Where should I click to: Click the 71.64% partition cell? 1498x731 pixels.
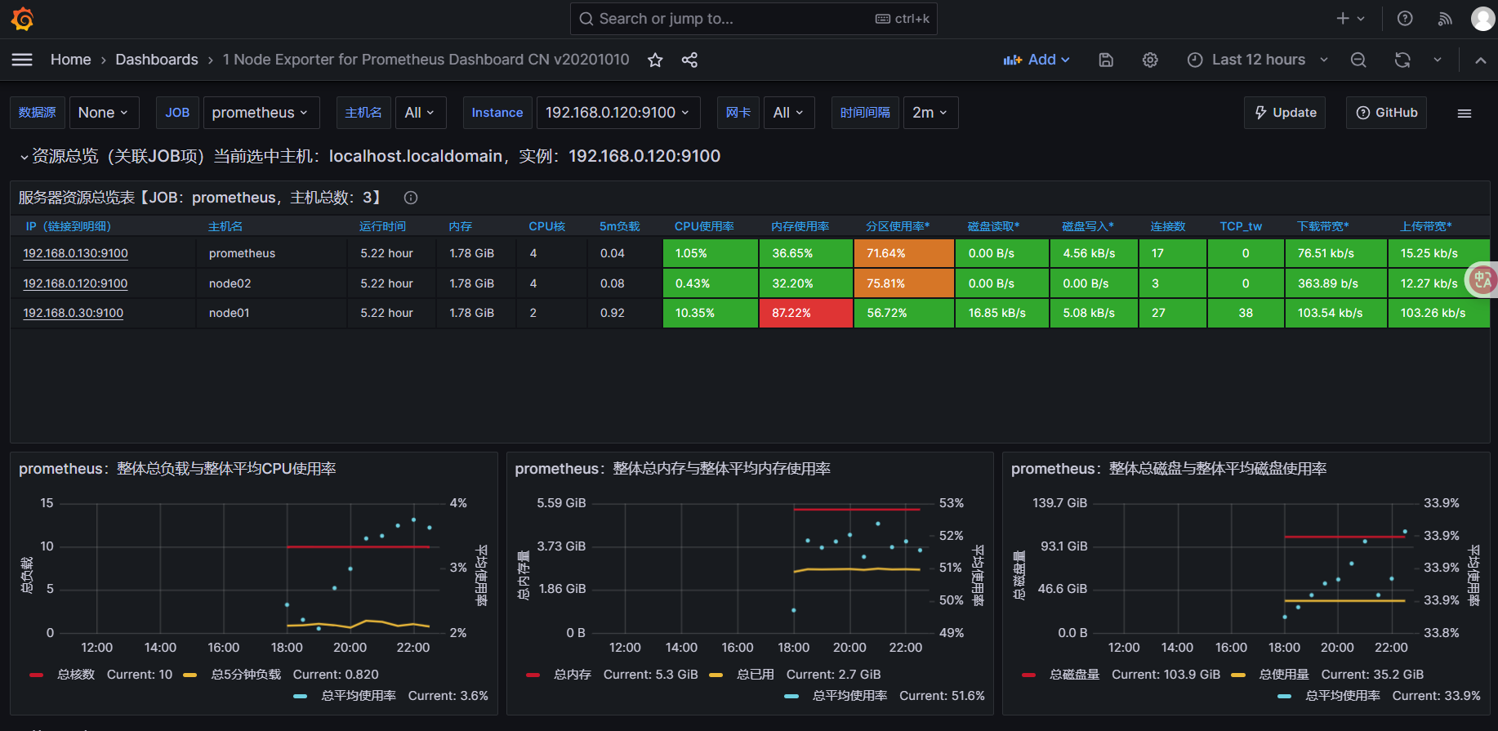[x=904, y=253]
